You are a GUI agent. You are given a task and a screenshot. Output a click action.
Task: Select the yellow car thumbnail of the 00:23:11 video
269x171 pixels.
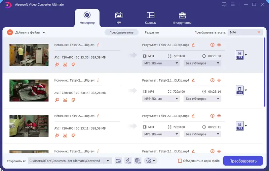tap(29, 126)
